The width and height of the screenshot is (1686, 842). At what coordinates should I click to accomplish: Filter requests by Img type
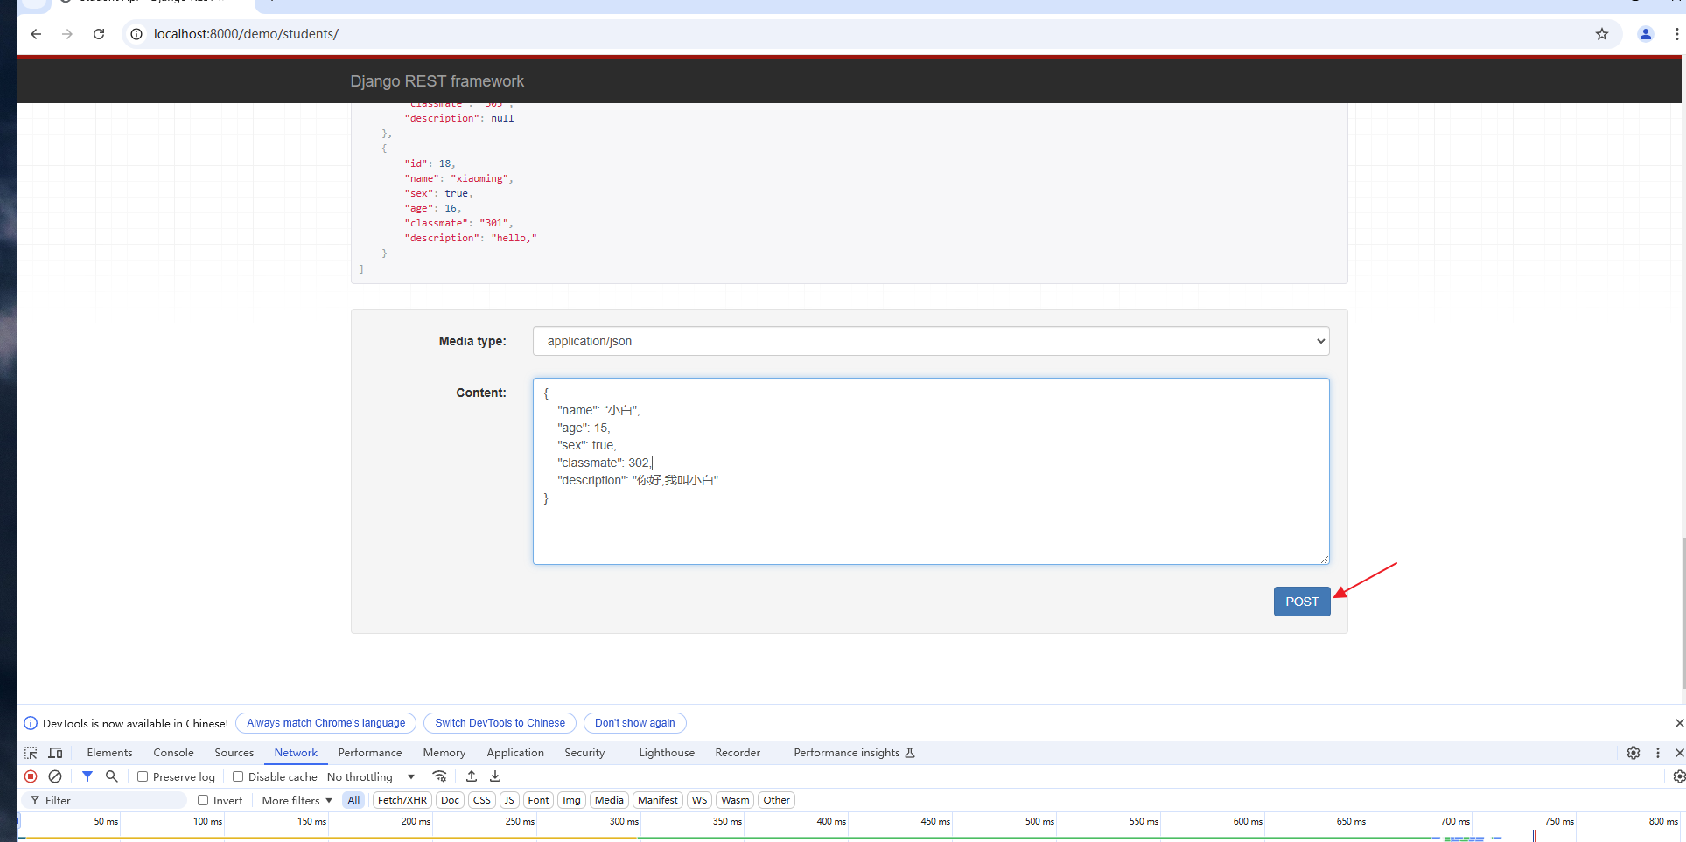point(572,800)
